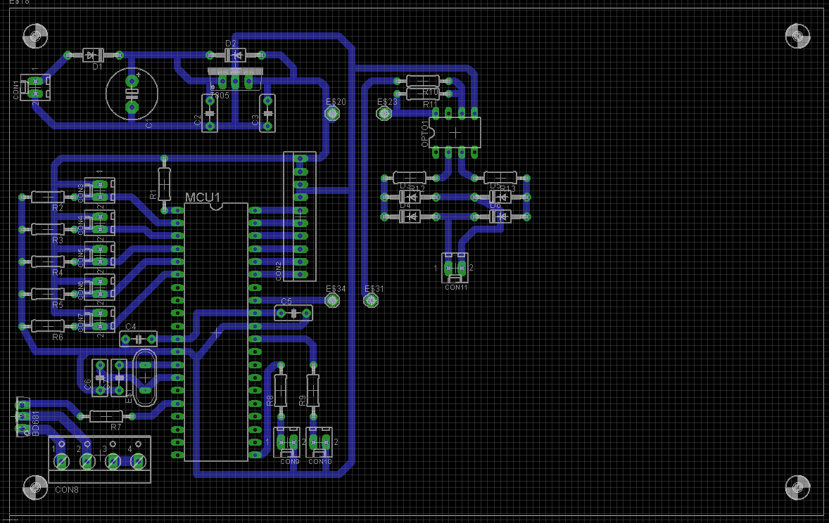Click the E$31 via pad

point(371,300)
